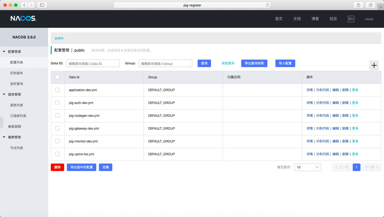Open 博客 in the top navigation
Screen dimensions: 384x217
(315, 19)
